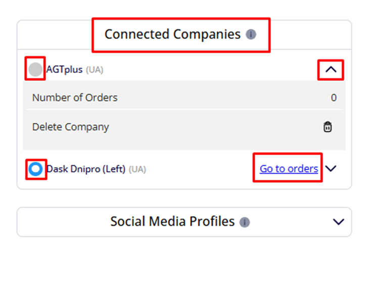Click the UA country code beside AGTplus
The height and width of the screenshot is (282, 382).
(x=94, y=70)
